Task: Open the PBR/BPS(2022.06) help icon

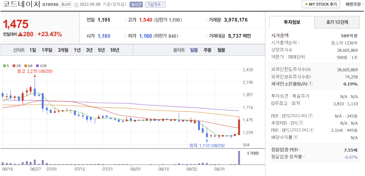Action: pos(311,130)
